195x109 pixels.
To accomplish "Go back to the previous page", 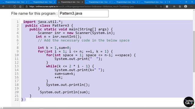I will 3,6.
